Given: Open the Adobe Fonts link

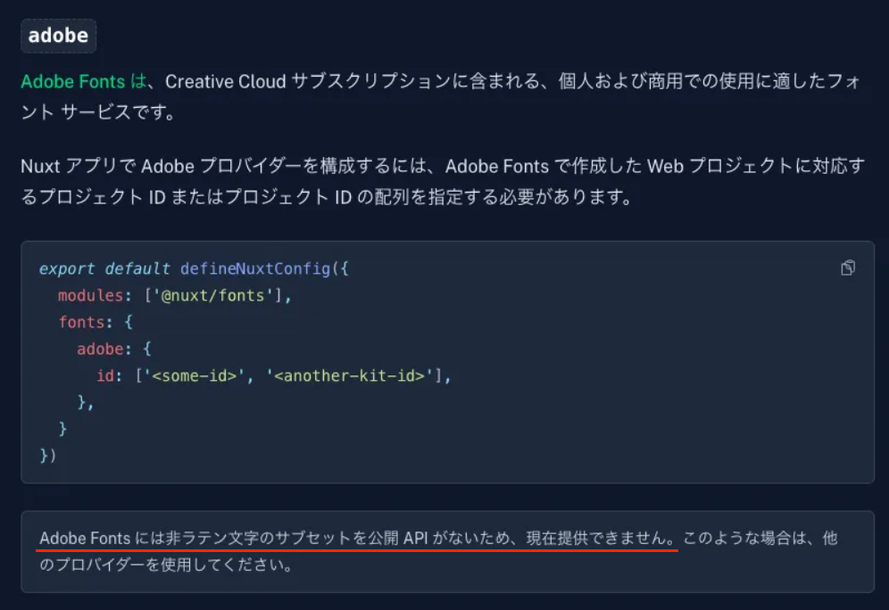Looking at the screenshot, I should pos(71,81).
